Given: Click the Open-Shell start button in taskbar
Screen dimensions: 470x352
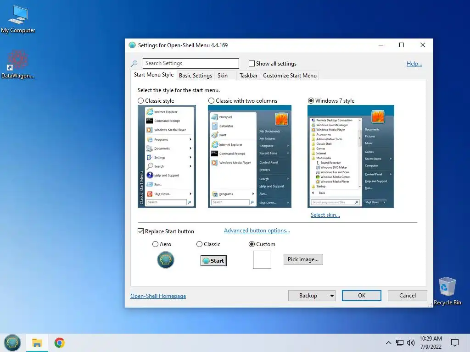Looking at the screenshot, I should (12, 343).
